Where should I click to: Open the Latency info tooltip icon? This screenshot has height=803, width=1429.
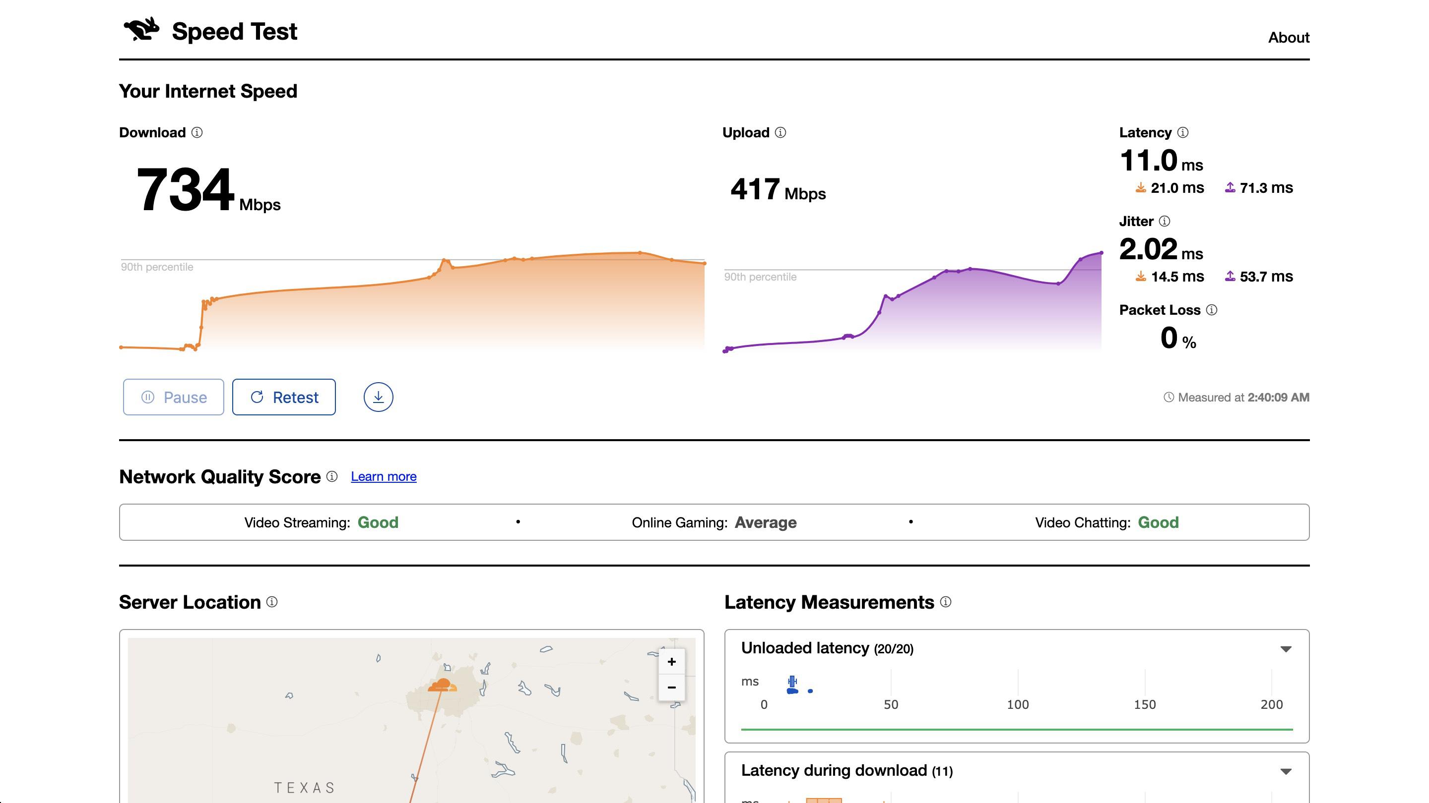(x=1183, y=132)
